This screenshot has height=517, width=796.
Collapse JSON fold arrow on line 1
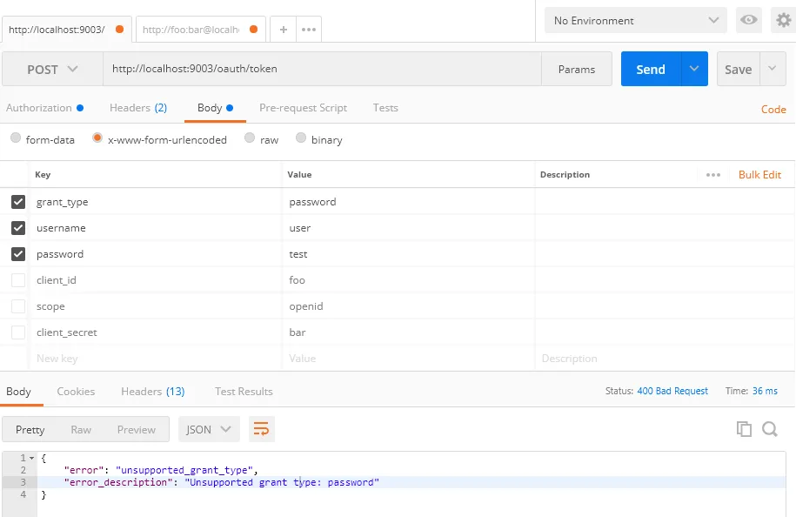tap(31, 458)
